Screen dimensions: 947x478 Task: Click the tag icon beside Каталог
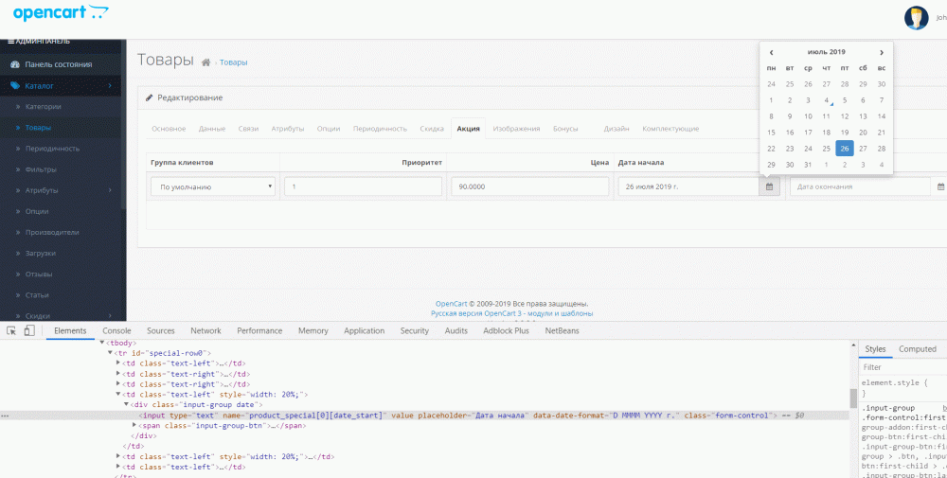pos(15,86)
